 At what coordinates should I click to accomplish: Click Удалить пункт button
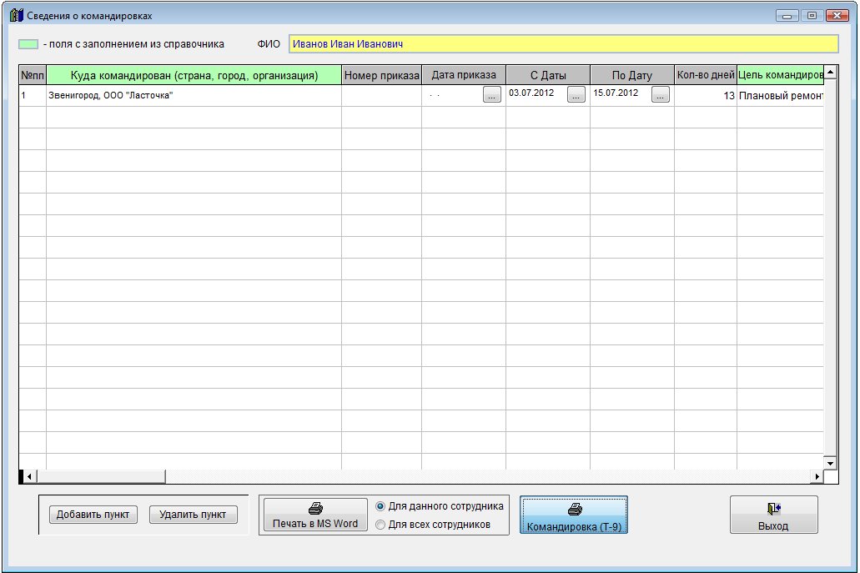pos(193,515)
